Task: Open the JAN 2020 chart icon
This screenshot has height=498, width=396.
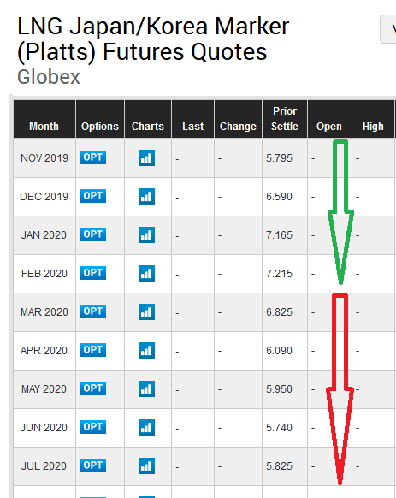Action: tap(147, 234)
